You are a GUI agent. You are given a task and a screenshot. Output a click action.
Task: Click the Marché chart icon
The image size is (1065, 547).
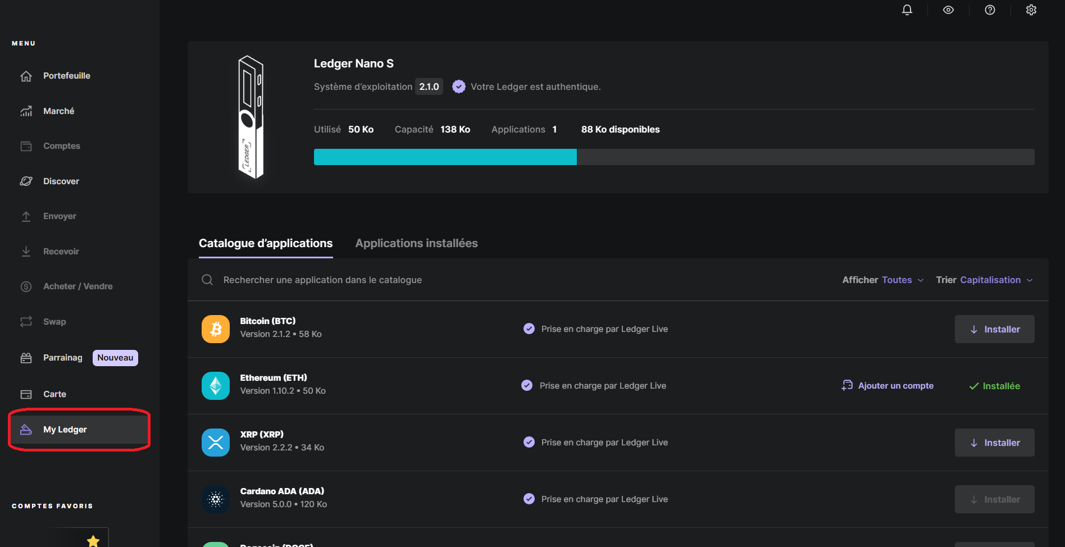(26, 111)
